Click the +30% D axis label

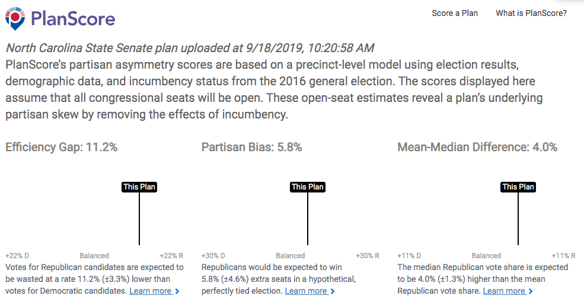click(213, 256)
